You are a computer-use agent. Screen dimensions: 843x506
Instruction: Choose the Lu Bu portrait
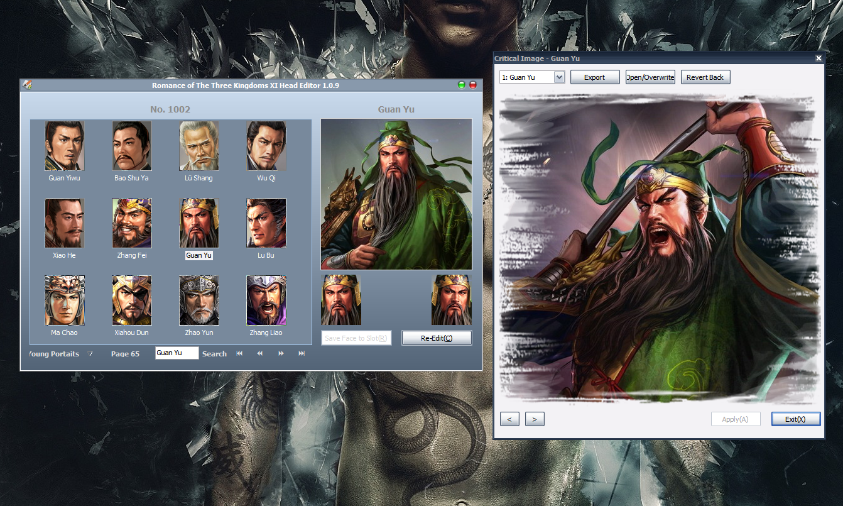coord(266,223)
